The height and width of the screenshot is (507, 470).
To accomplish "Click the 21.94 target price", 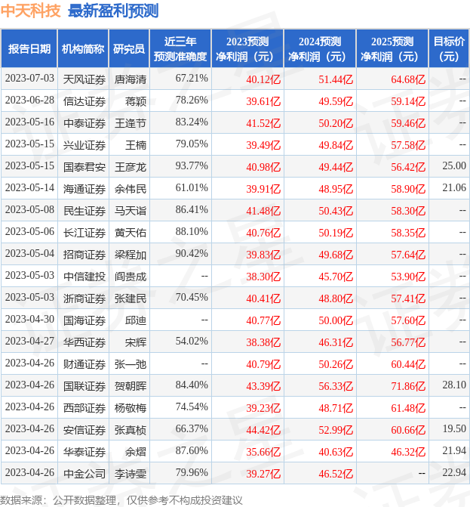I will pos(454,451).
